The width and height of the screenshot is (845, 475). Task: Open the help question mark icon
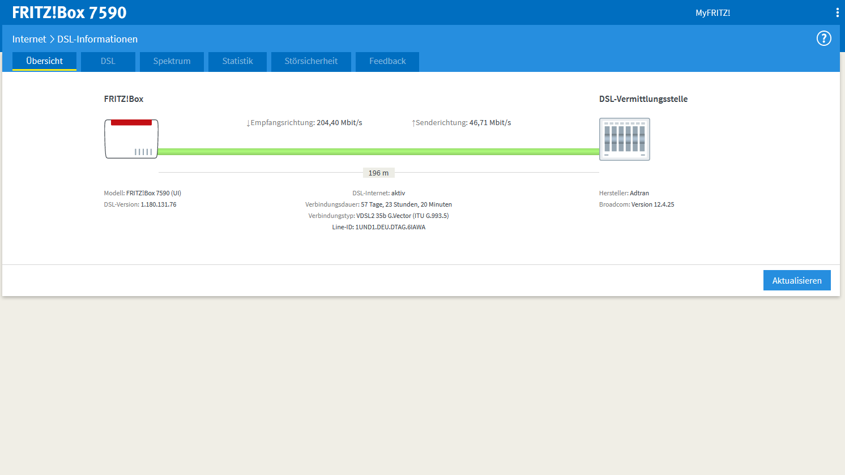(x=823, y=38)
